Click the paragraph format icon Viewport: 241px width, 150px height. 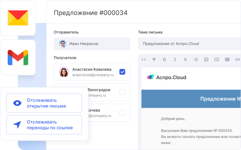[154, 59]
